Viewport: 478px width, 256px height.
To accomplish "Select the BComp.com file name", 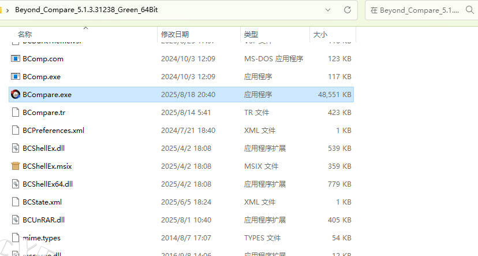I will point(43,58).
